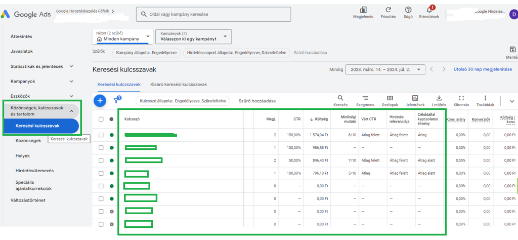The image size is (518, 240).
Task: Open the Minden kampány view dropdown
Action: coord(122,36)
